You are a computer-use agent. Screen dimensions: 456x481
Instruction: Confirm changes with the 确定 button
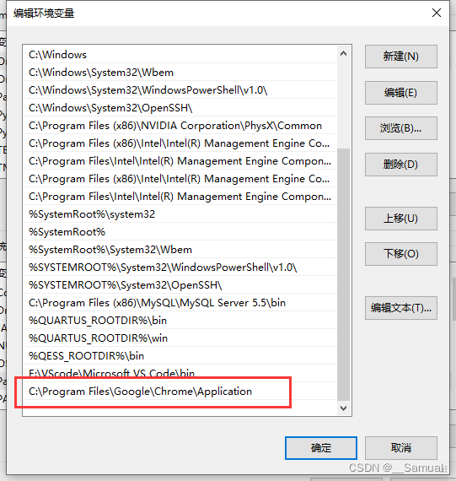click(321, 448)
